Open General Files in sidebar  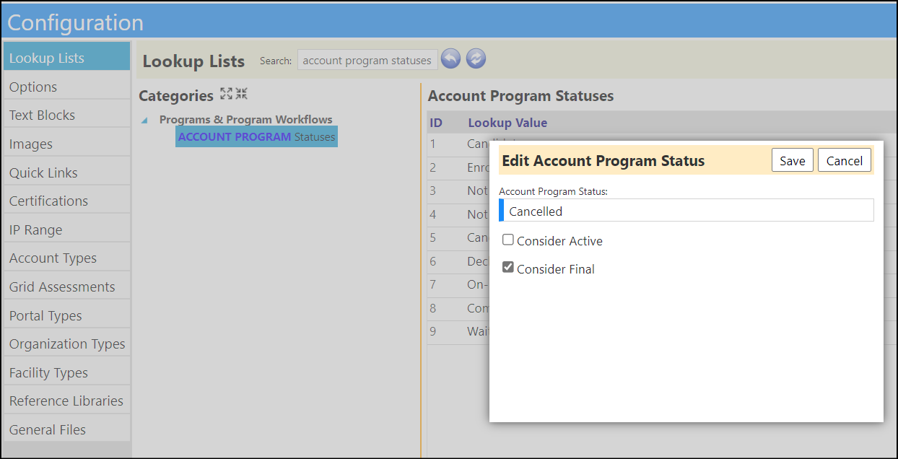pyautogui.click(x=66, y=429)
